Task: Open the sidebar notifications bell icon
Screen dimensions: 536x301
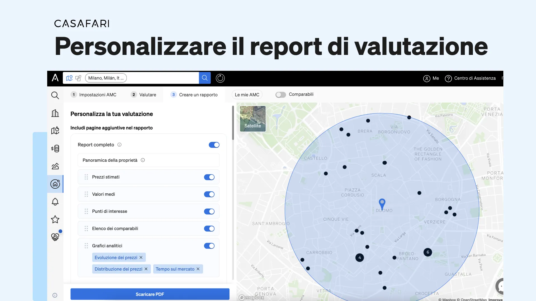Action: 55,202
